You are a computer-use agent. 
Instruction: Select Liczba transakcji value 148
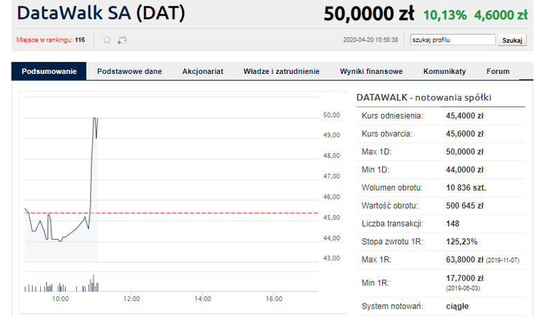(x=453, y=224)
